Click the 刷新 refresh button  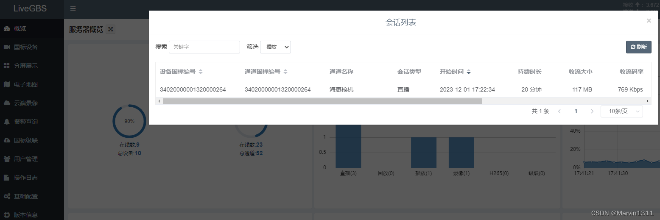click(639, 47)
